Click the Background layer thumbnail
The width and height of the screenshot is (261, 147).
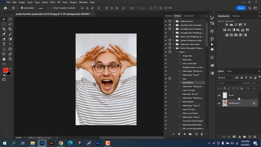(x=225, y=103)
